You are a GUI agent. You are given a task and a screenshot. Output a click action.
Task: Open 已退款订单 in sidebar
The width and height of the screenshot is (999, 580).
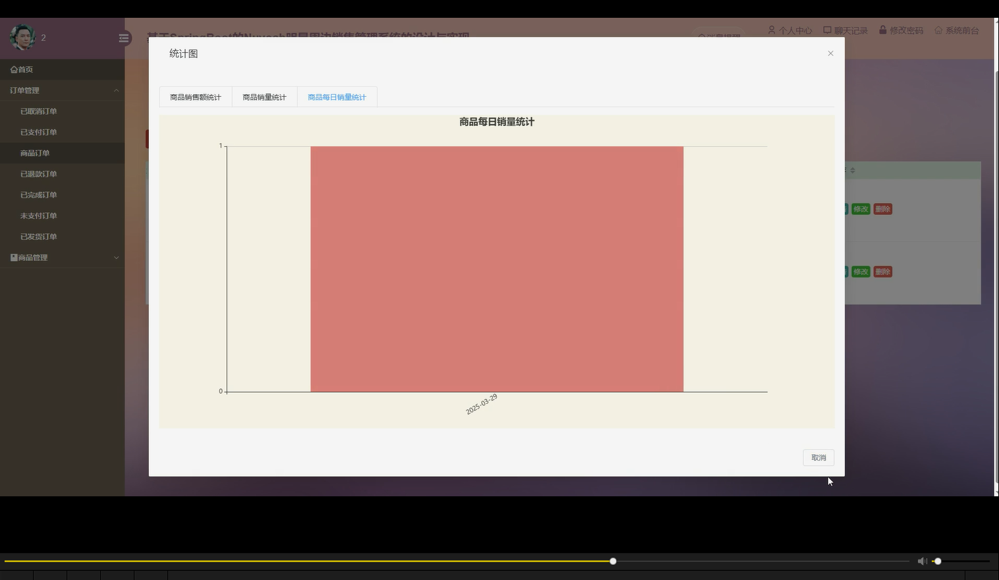click(38, 174)
